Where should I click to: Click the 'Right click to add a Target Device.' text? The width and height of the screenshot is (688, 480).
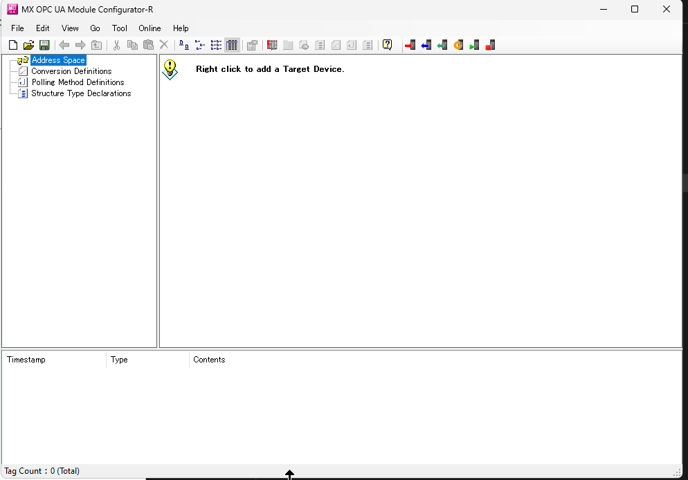[x=270, y=69]
